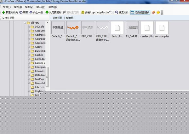Switch to the 文件视图 tab

coord(58,18)
